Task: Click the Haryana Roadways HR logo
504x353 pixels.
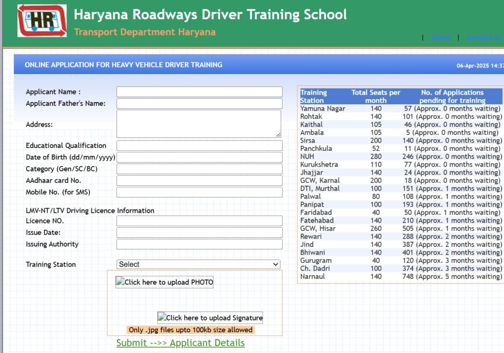Action: click(42, 21)
